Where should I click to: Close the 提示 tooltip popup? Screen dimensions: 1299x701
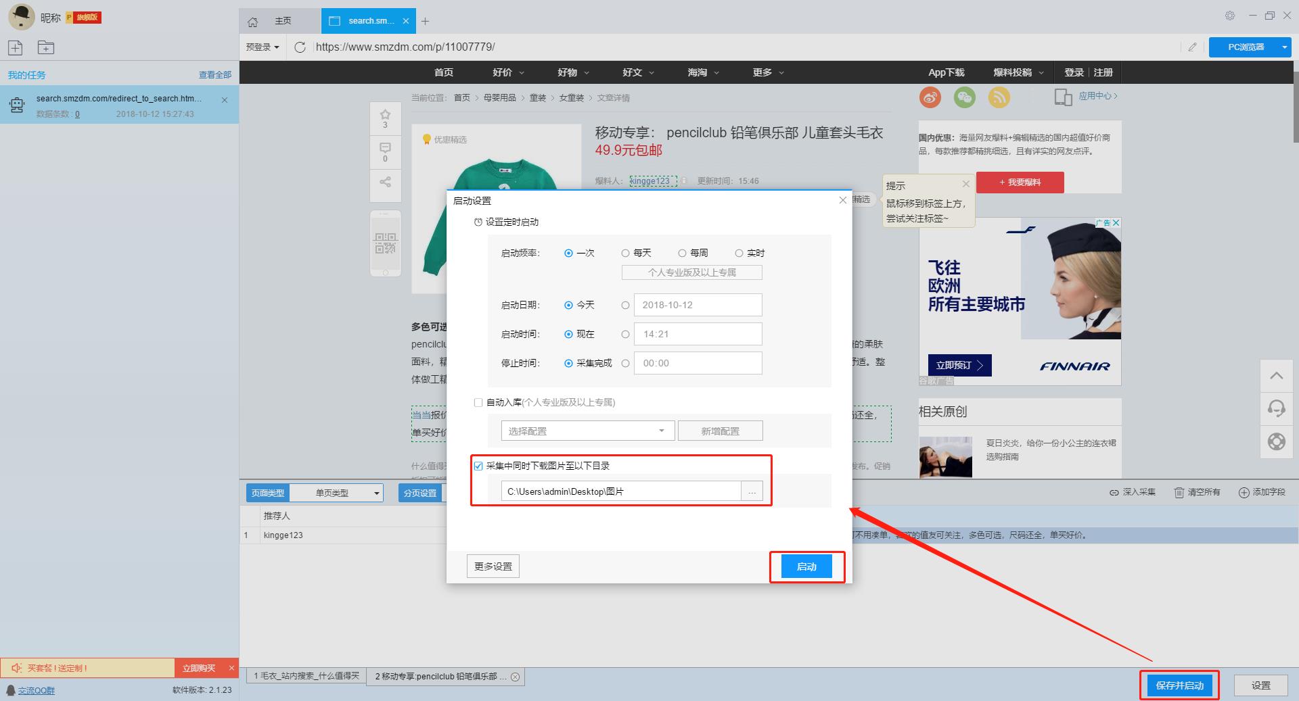[x=966, y=184]
